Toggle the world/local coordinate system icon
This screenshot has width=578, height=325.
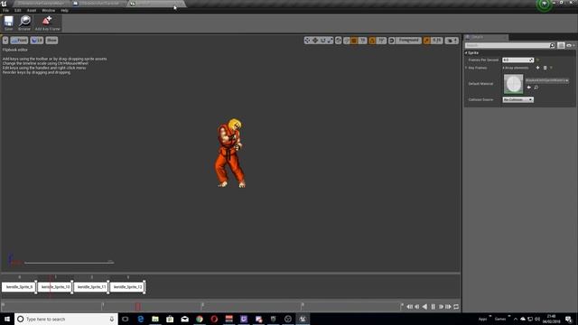[339, 40]
